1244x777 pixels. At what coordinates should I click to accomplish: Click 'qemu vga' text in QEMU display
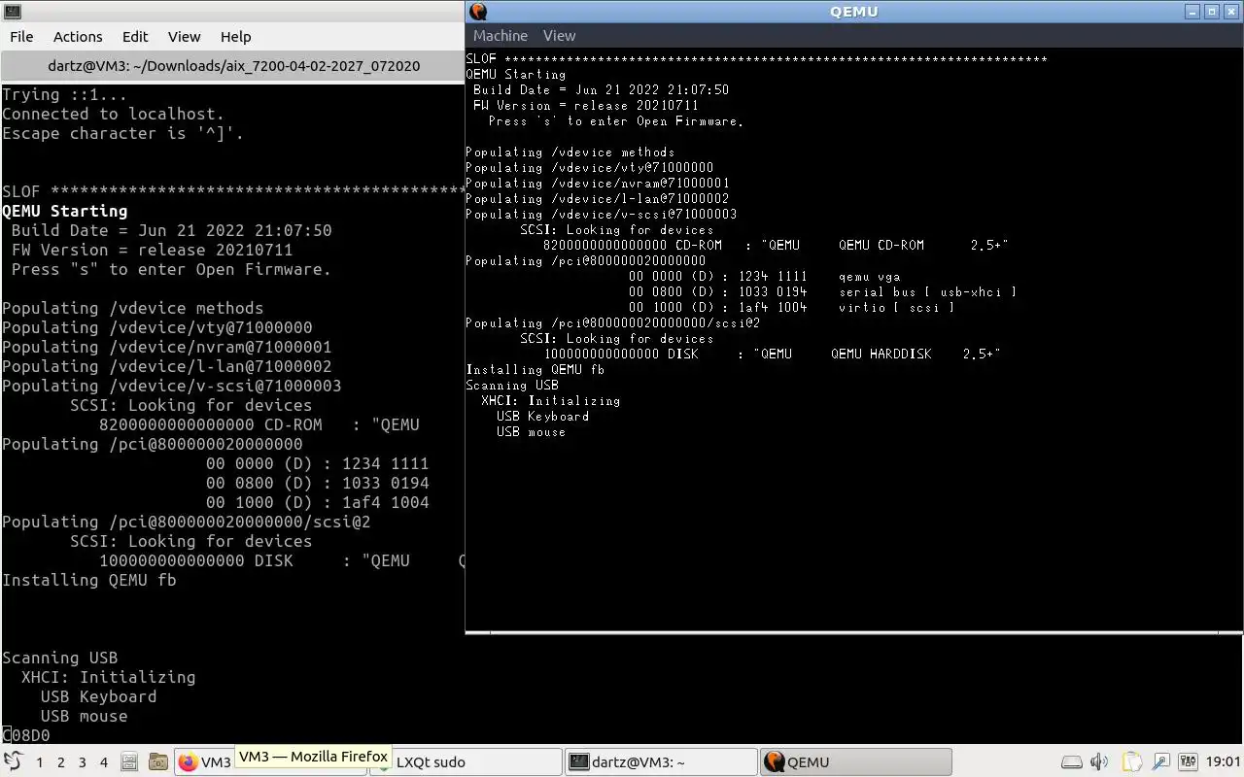(870, 276)
